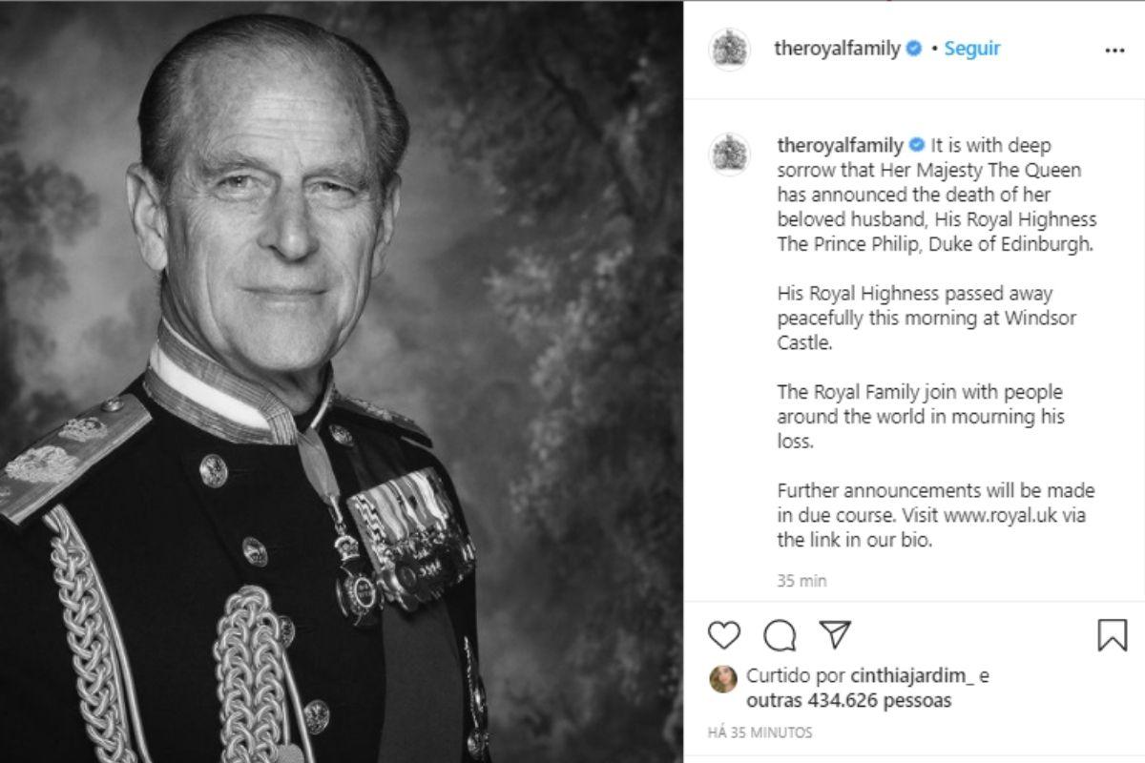Save post with the bookmark icon

pos(1112,634)
